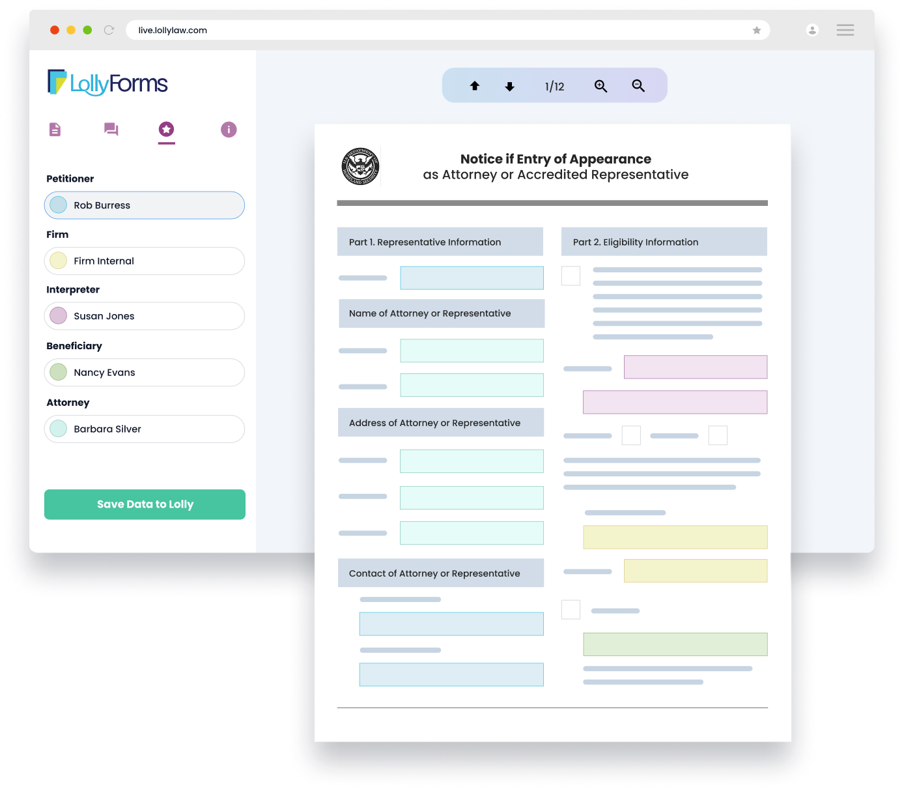Image resolution: width=904 pixels, height=791 pixels.
Task: Click the first blue field under Representative Information
Action: point(472,278)
